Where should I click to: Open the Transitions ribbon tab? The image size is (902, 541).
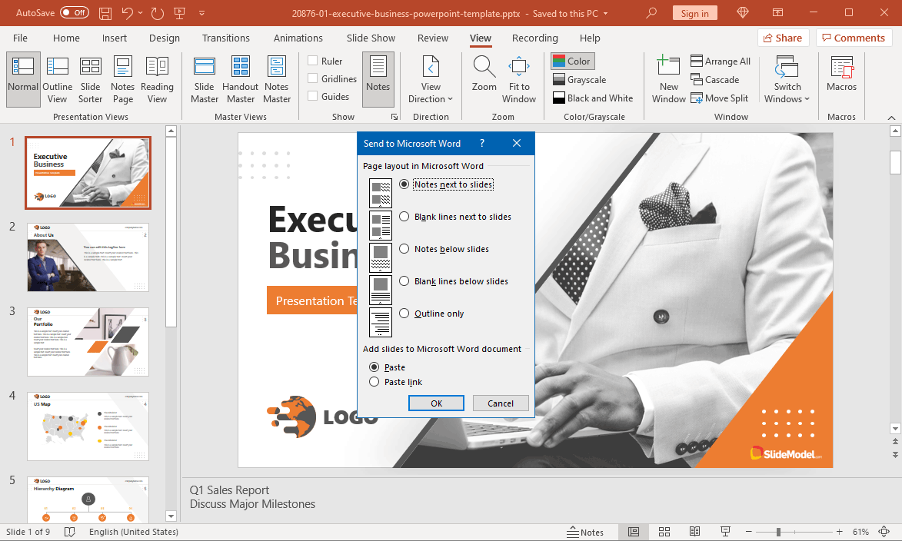pyautogui.click(x=225, y=38)
